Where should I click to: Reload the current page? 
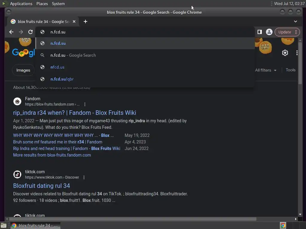coord(30,32)
